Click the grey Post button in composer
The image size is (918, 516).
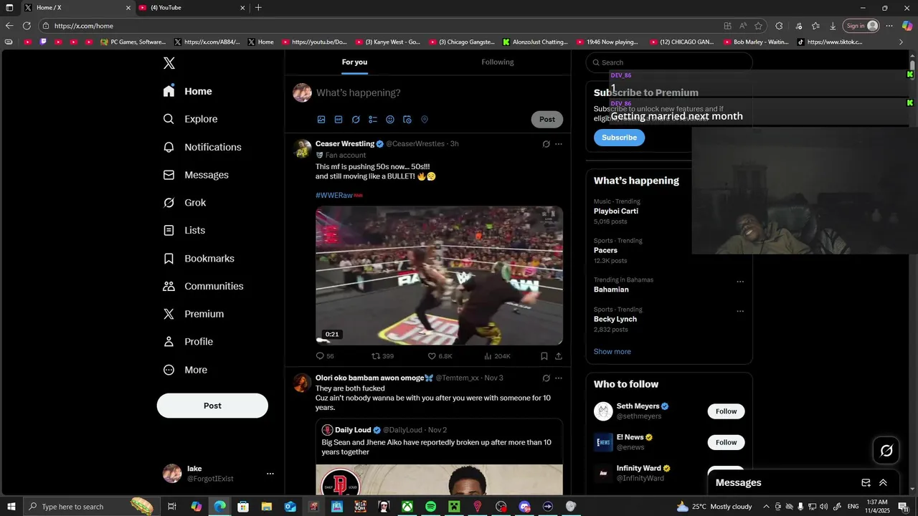547,120
